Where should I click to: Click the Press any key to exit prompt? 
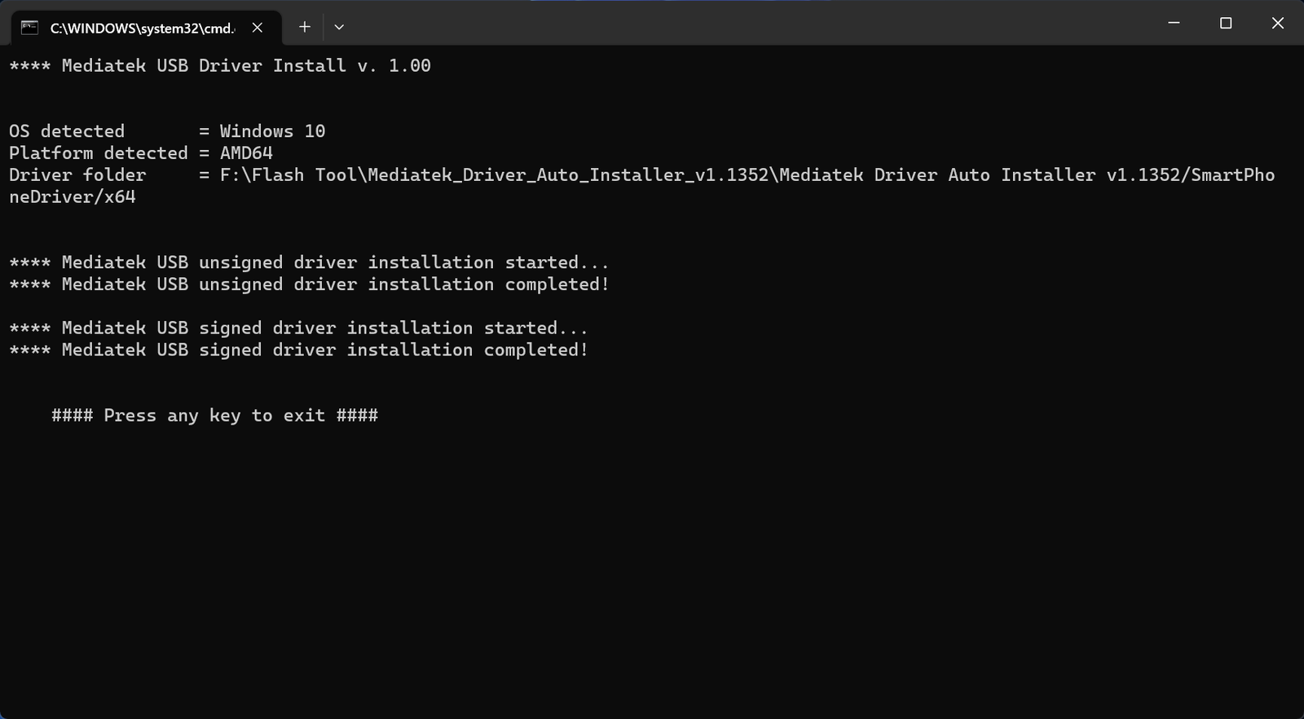215,416
